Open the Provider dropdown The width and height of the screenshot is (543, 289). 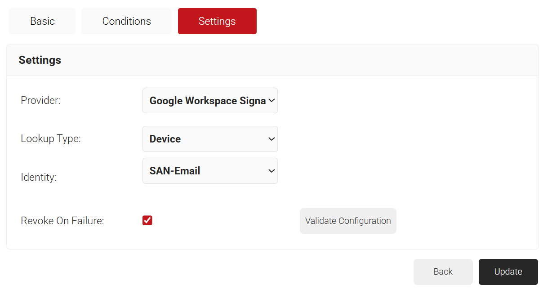(x=210, y=101)
